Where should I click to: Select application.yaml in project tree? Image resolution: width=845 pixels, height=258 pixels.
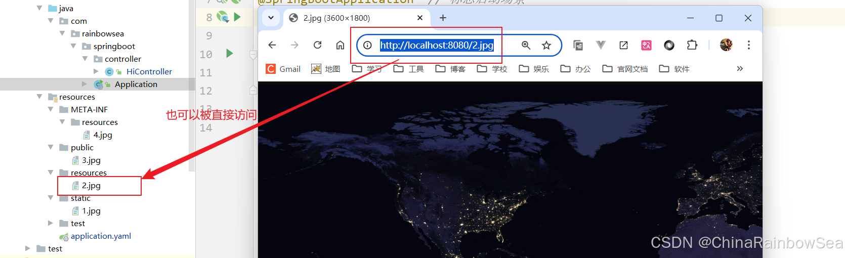click(x=101, y=236)
